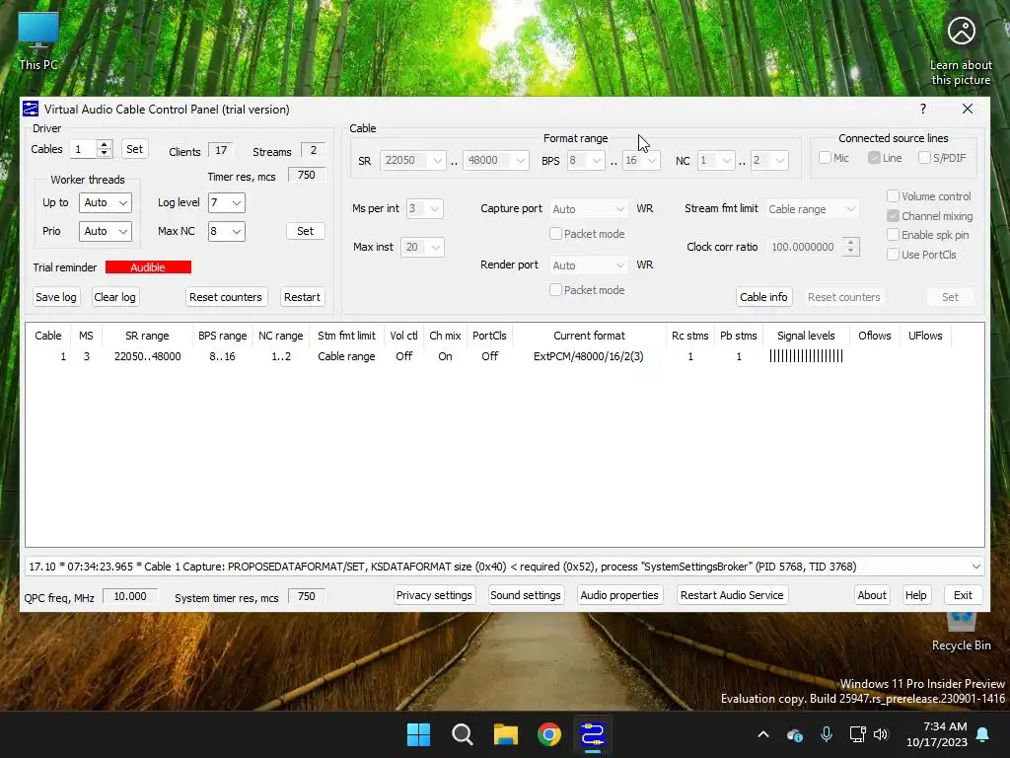Image resolution: width=1010 pixels, height=758 pixels.
Task: Open the Max NC dropdown
Action: click(x=226, y=231)
